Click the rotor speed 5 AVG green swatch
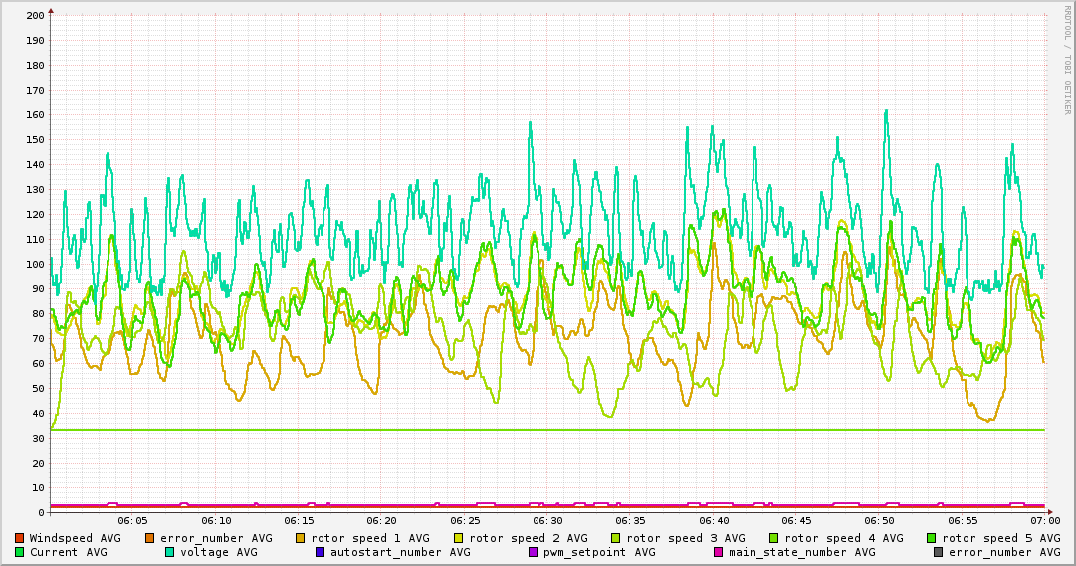This screenshot has height=566, width=1076. tap(932, 538)
